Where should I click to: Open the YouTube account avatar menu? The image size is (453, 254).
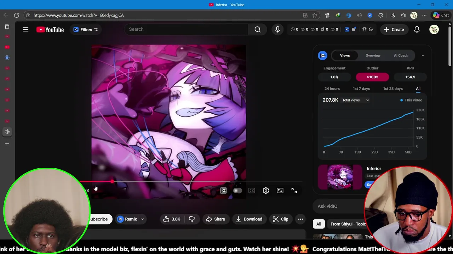pos(434,29)
